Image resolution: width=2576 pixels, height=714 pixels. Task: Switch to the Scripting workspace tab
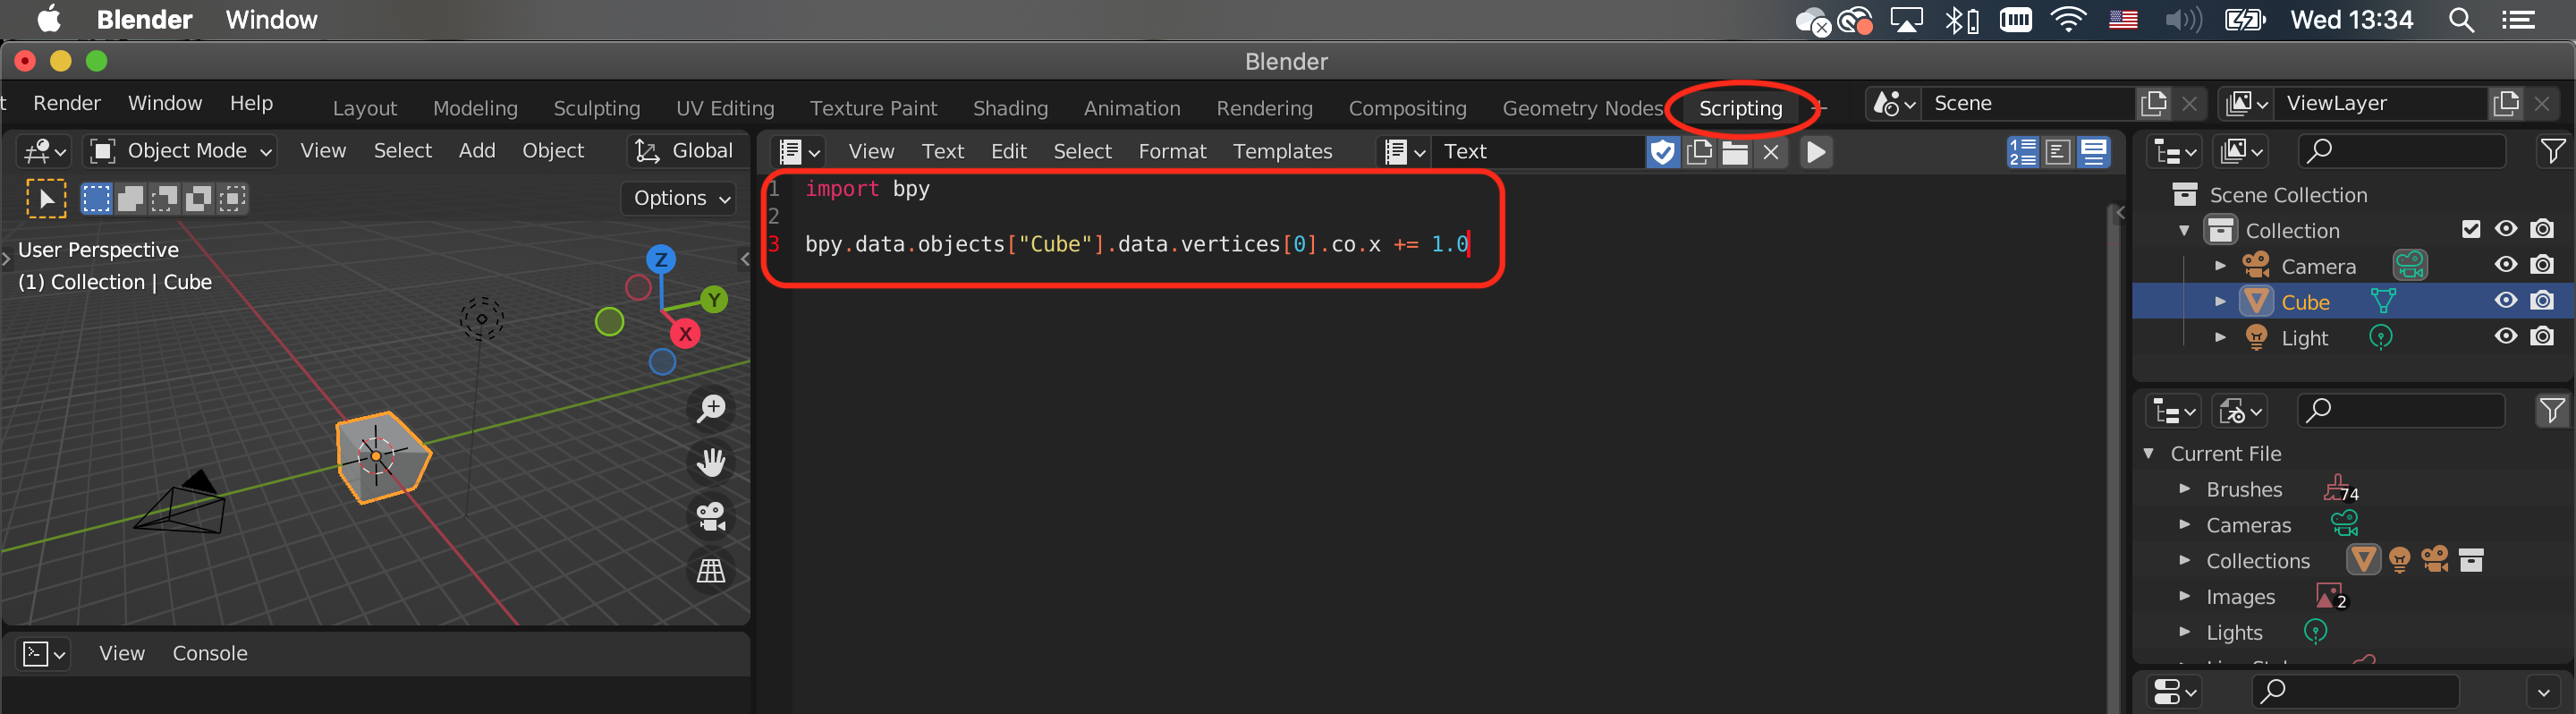coord(1740,108)
